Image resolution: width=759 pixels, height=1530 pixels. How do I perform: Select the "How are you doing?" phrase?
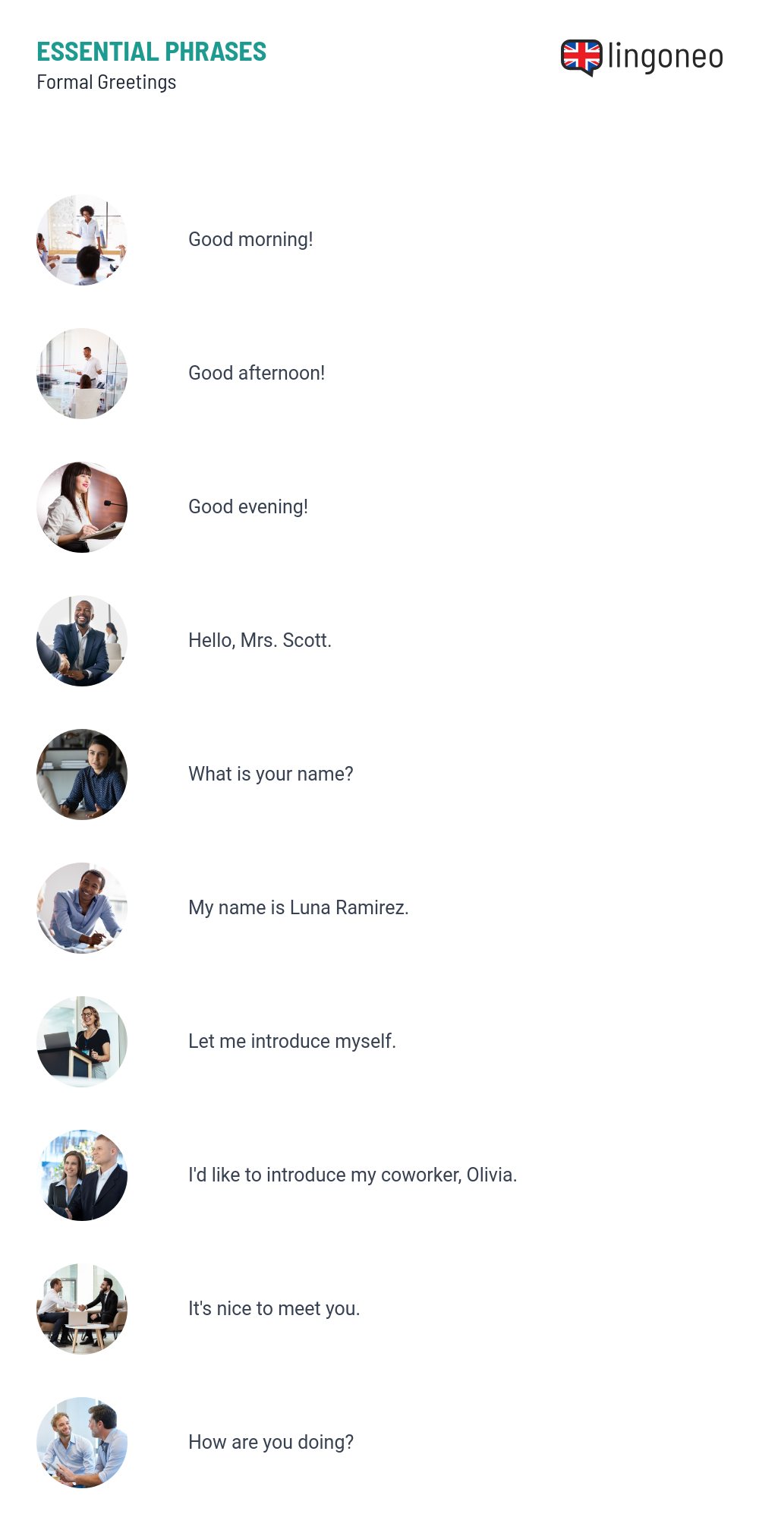pos(271,1443)
